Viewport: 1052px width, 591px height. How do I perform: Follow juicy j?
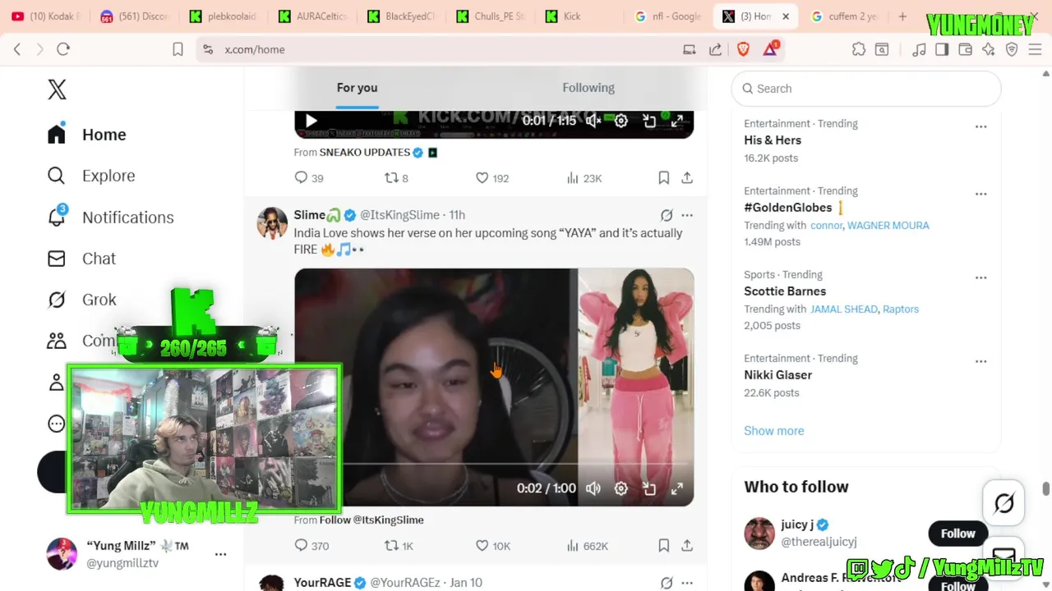[957, 534]
